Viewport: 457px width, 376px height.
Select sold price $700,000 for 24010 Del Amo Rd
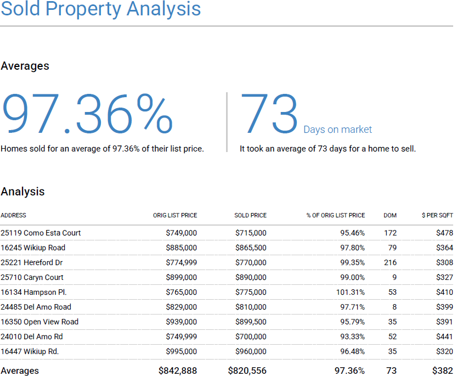(x=251, y=336)
